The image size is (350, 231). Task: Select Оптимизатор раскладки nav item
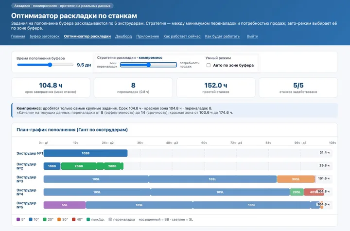[x=87, y=36]
